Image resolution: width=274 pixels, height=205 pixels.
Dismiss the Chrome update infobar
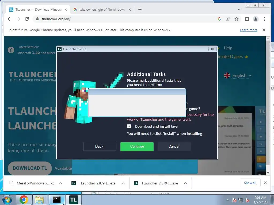pos(264,30)
